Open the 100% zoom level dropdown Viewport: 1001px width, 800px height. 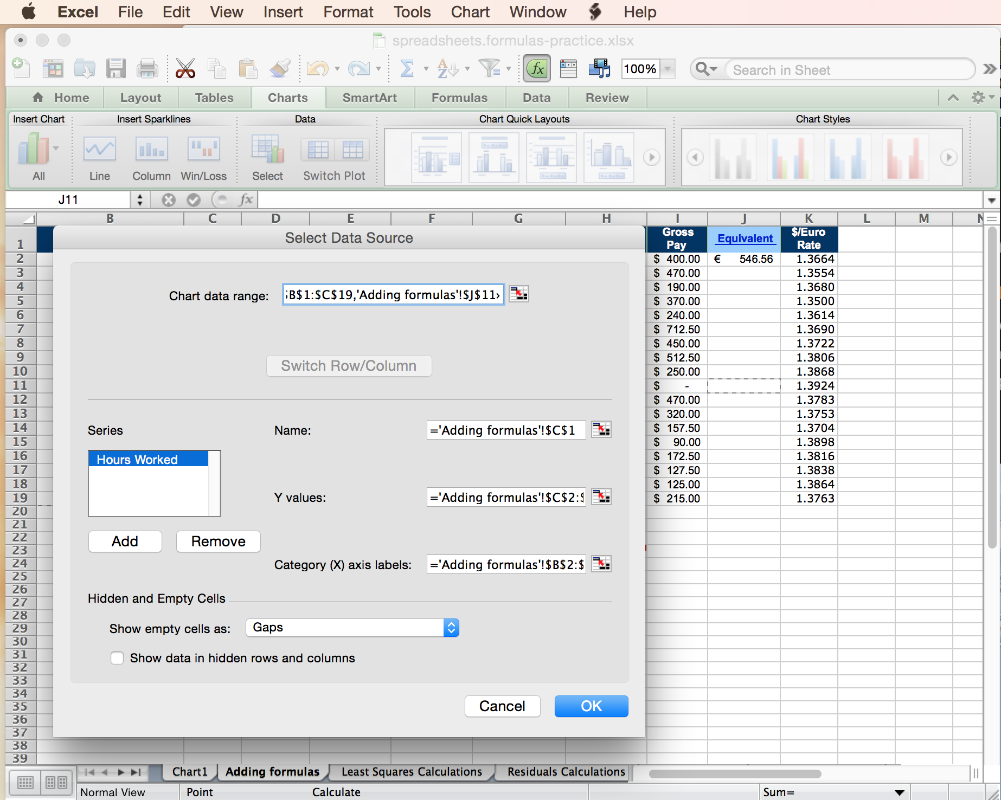(x=668, y=69)
